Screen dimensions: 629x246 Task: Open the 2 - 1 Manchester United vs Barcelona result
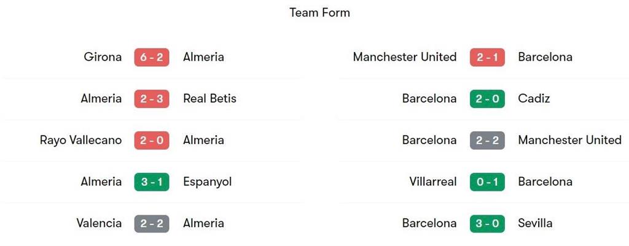487,57
